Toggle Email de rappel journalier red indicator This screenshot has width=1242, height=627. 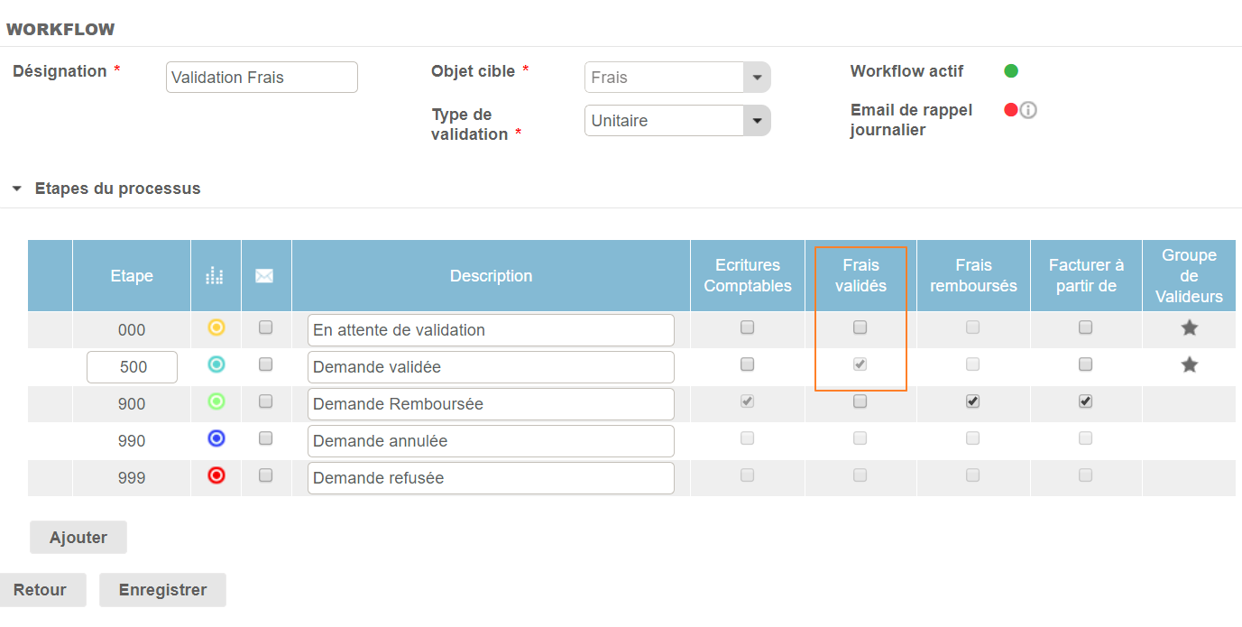(x=1011, y=110)
